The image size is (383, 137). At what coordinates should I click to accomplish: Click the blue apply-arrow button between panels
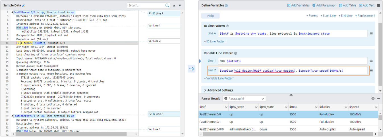click(x=191, y=68)
